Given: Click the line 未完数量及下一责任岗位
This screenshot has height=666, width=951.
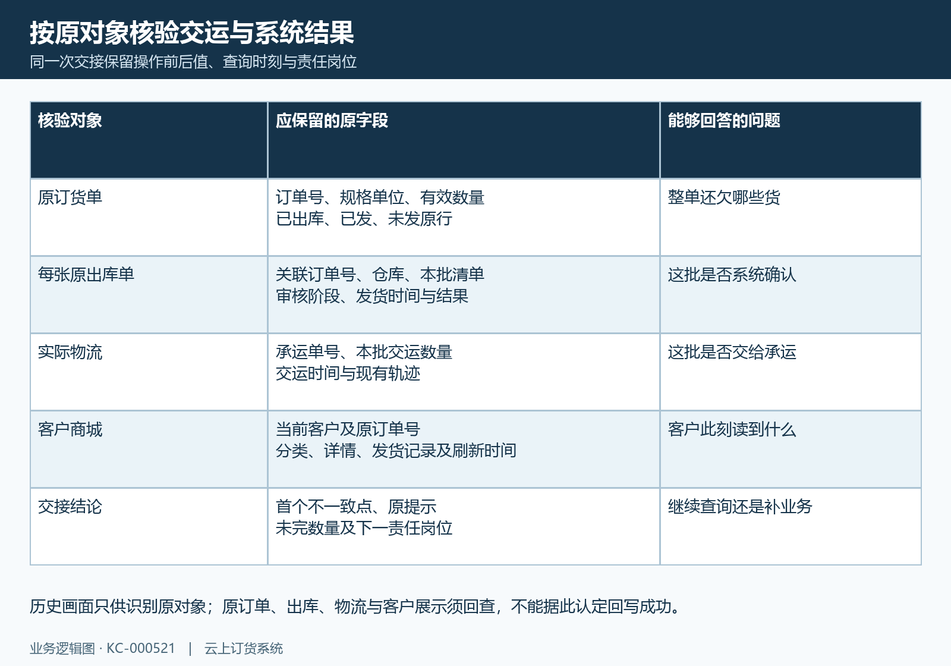Looking at the screenshot, I should pos(364,528).
